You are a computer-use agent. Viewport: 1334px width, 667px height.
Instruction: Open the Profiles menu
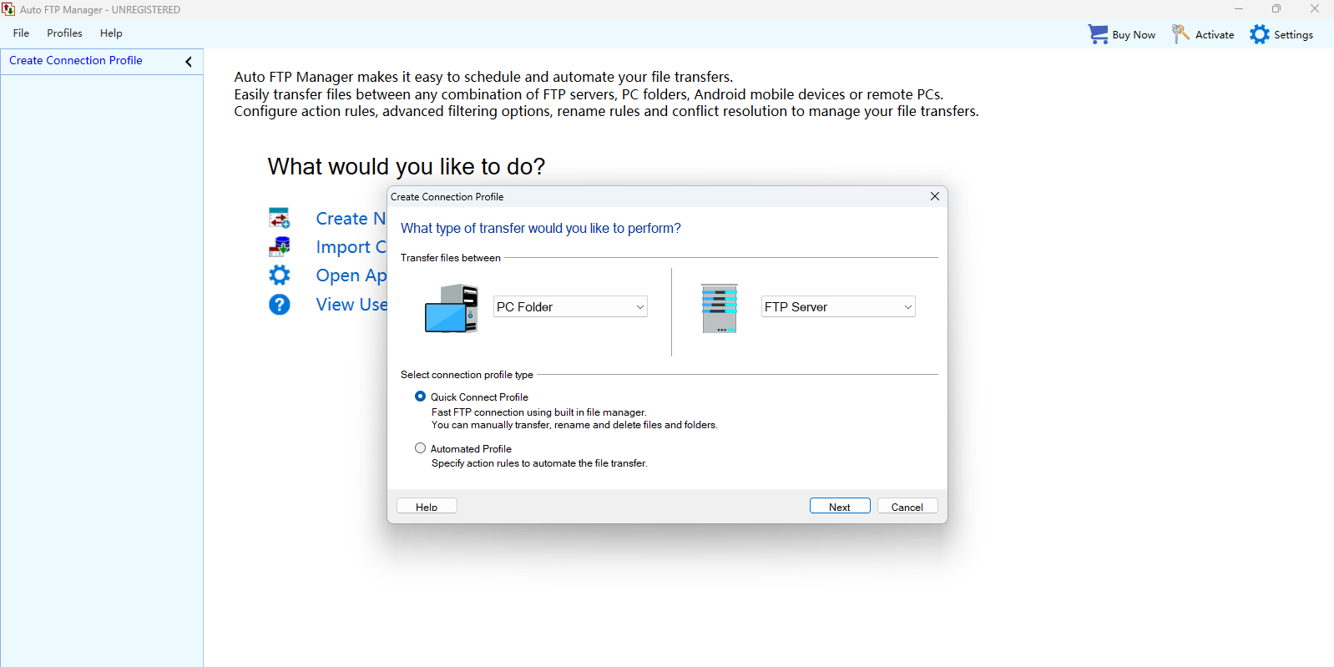coord(64,33)
